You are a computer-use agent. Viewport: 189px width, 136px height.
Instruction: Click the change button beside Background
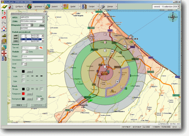pyautogui.click(x=30, y=99)
